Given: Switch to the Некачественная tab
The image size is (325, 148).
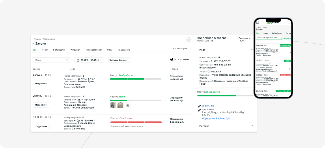Looking at the screenshot, I should [x=94, y=50].
